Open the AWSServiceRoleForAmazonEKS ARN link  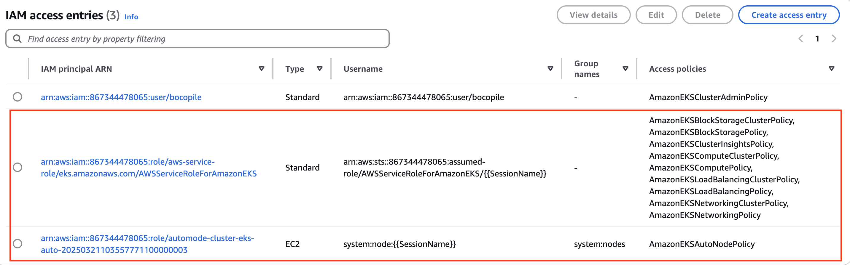pos(149,168)
